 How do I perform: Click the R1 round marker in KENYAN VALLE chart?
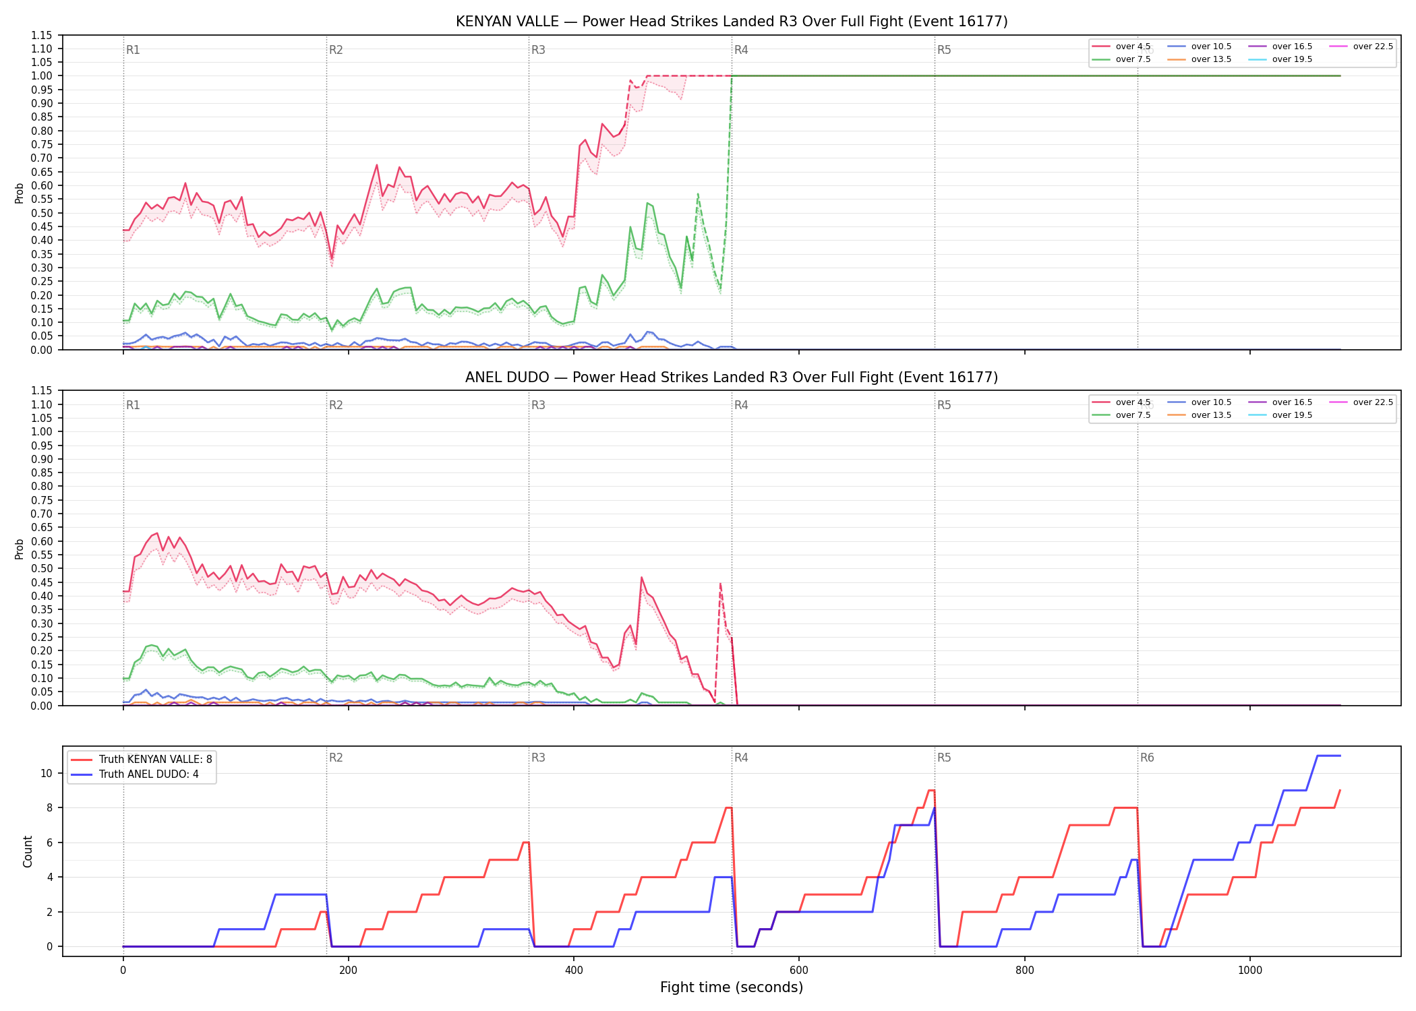pos(133,50)
